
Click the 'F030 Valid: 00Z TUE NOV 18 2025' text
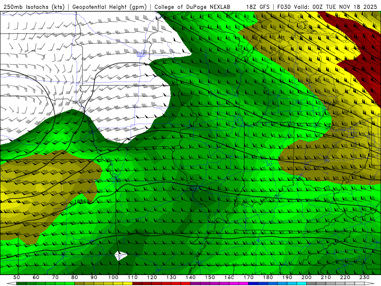(327, 7)
